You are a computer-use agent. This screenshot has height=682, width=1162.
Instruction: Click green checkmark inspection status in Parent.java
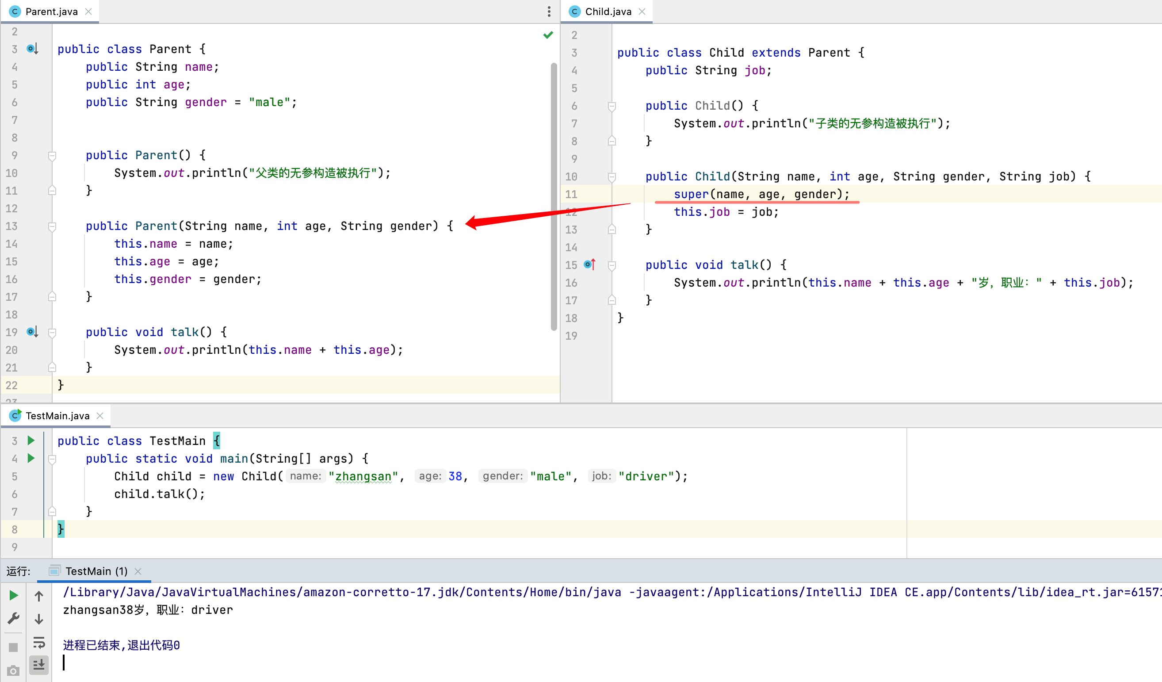(x=548, y=35)
